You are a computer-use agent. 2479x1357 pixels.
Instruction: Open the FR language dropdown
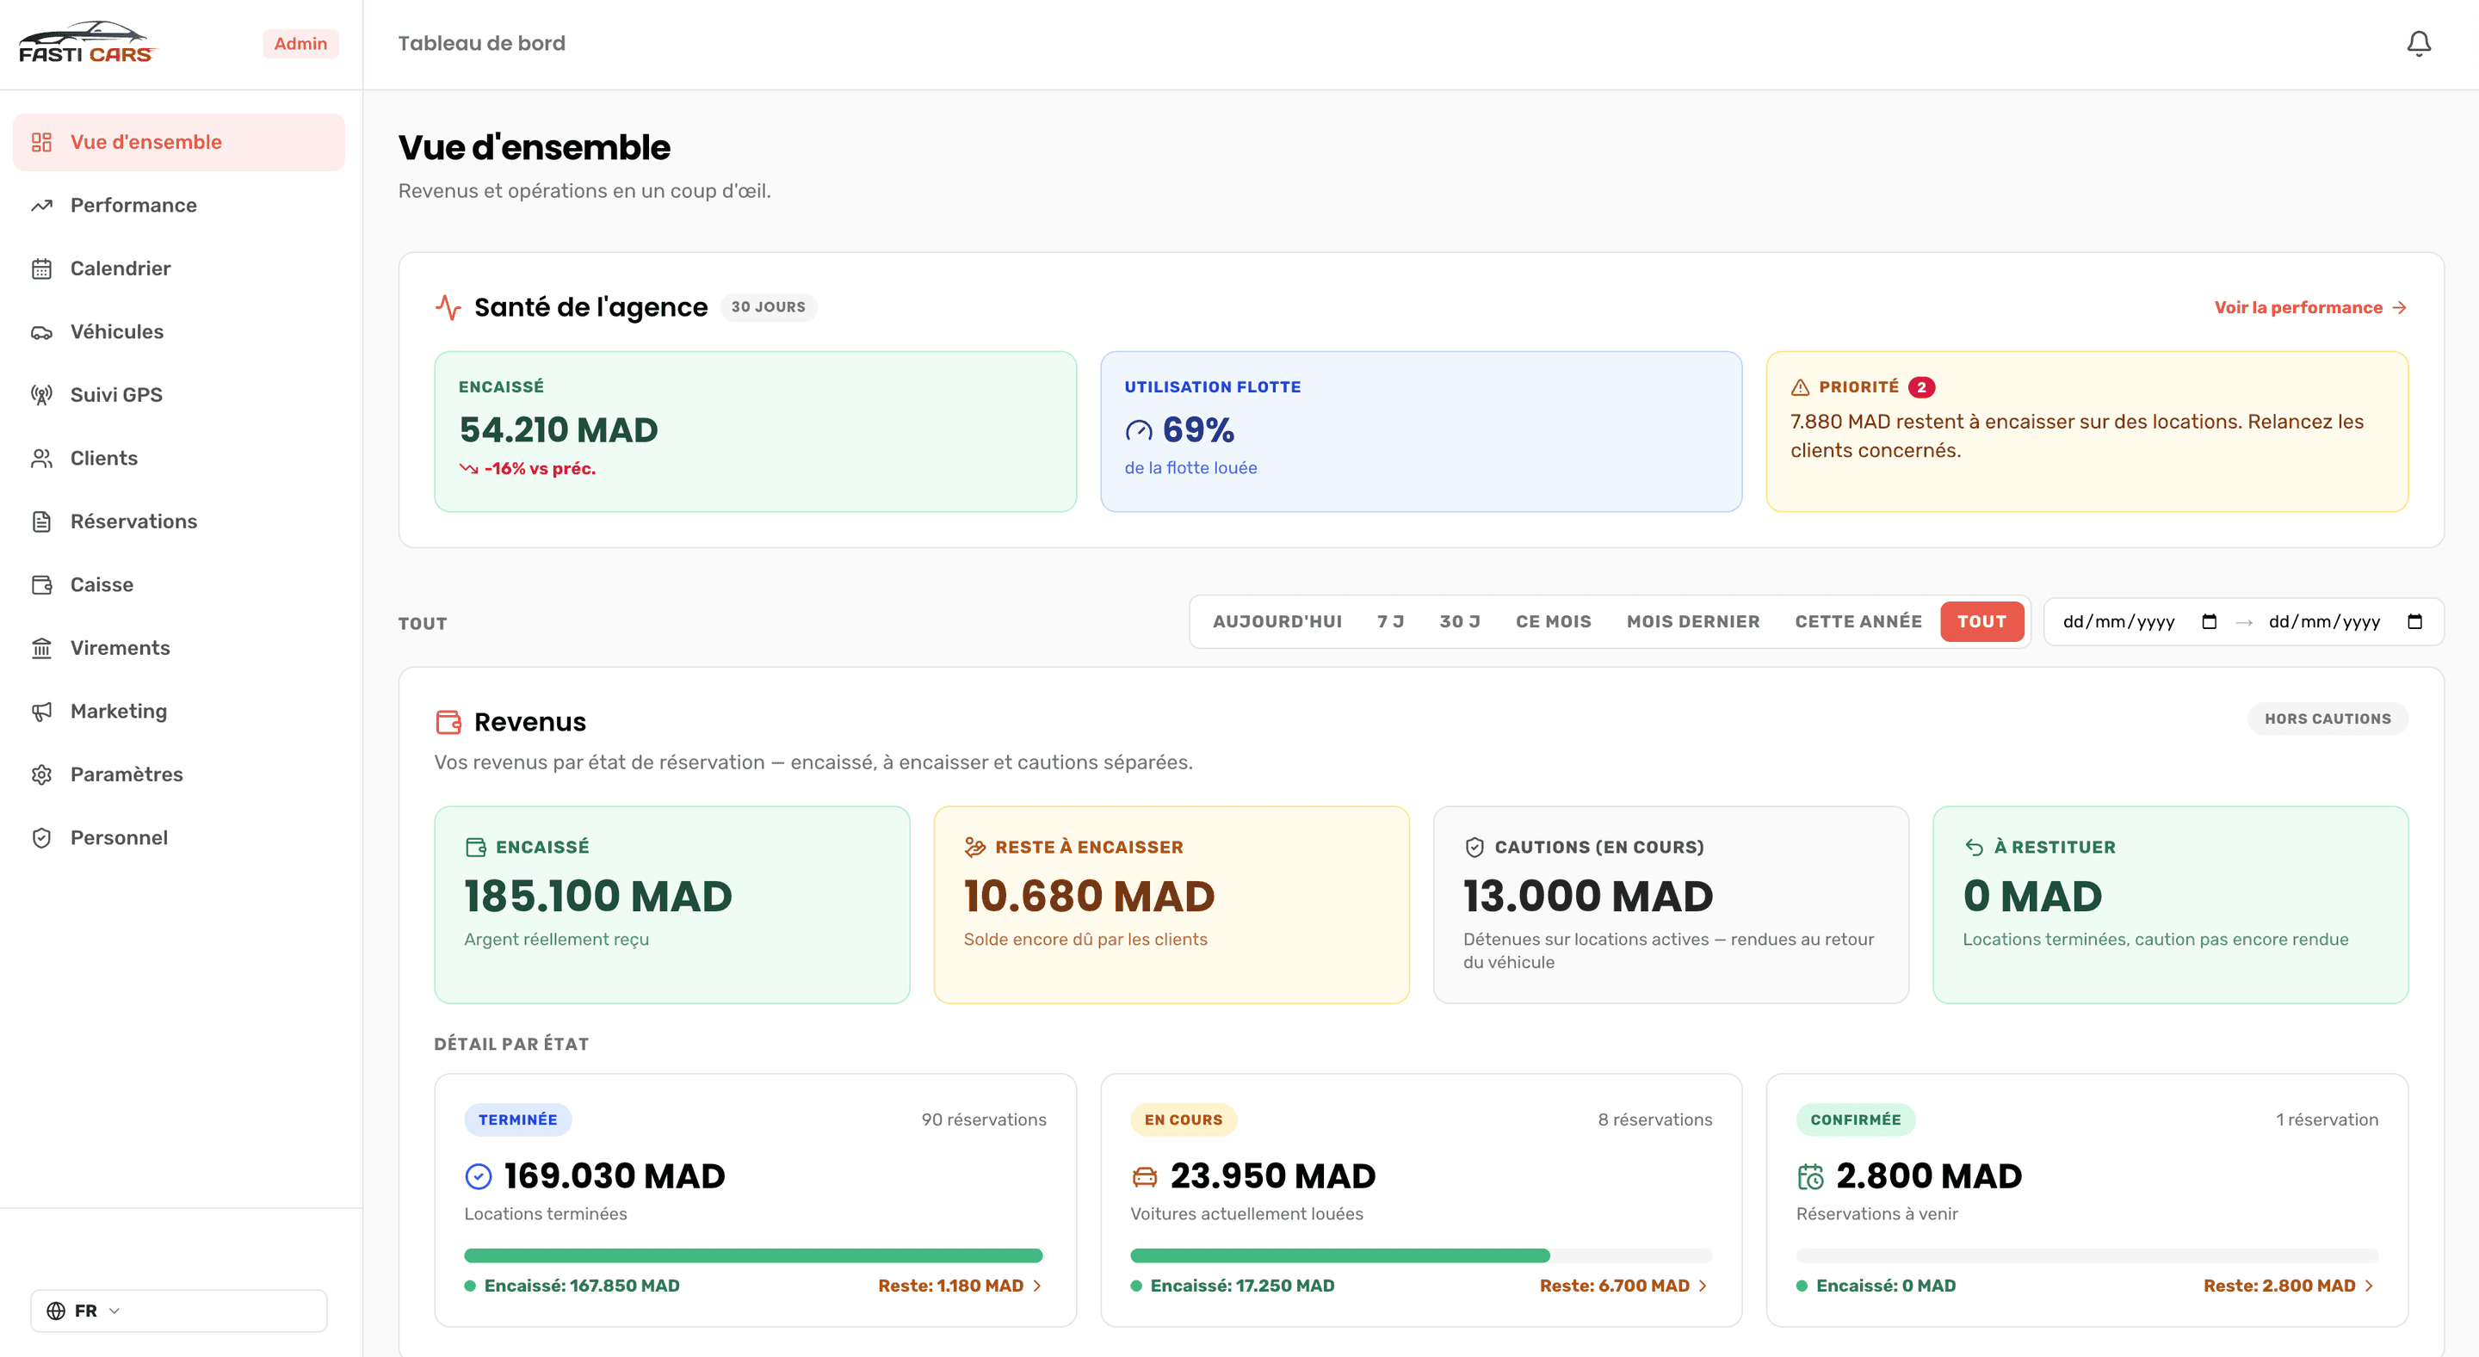(179, 1311)
